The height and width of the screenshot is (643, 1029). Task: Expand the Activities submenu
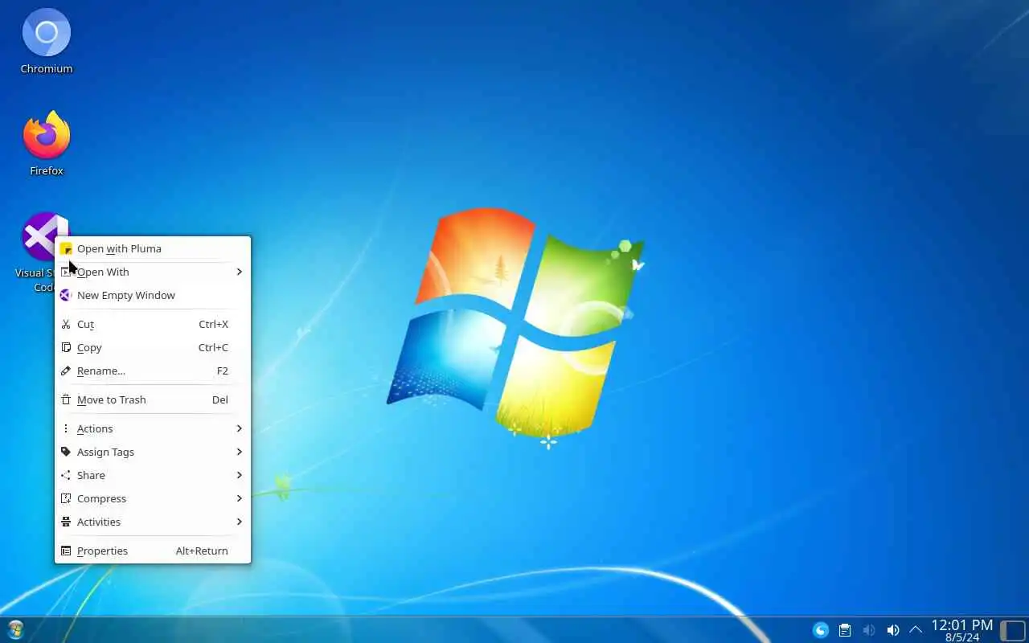point(153,522)
